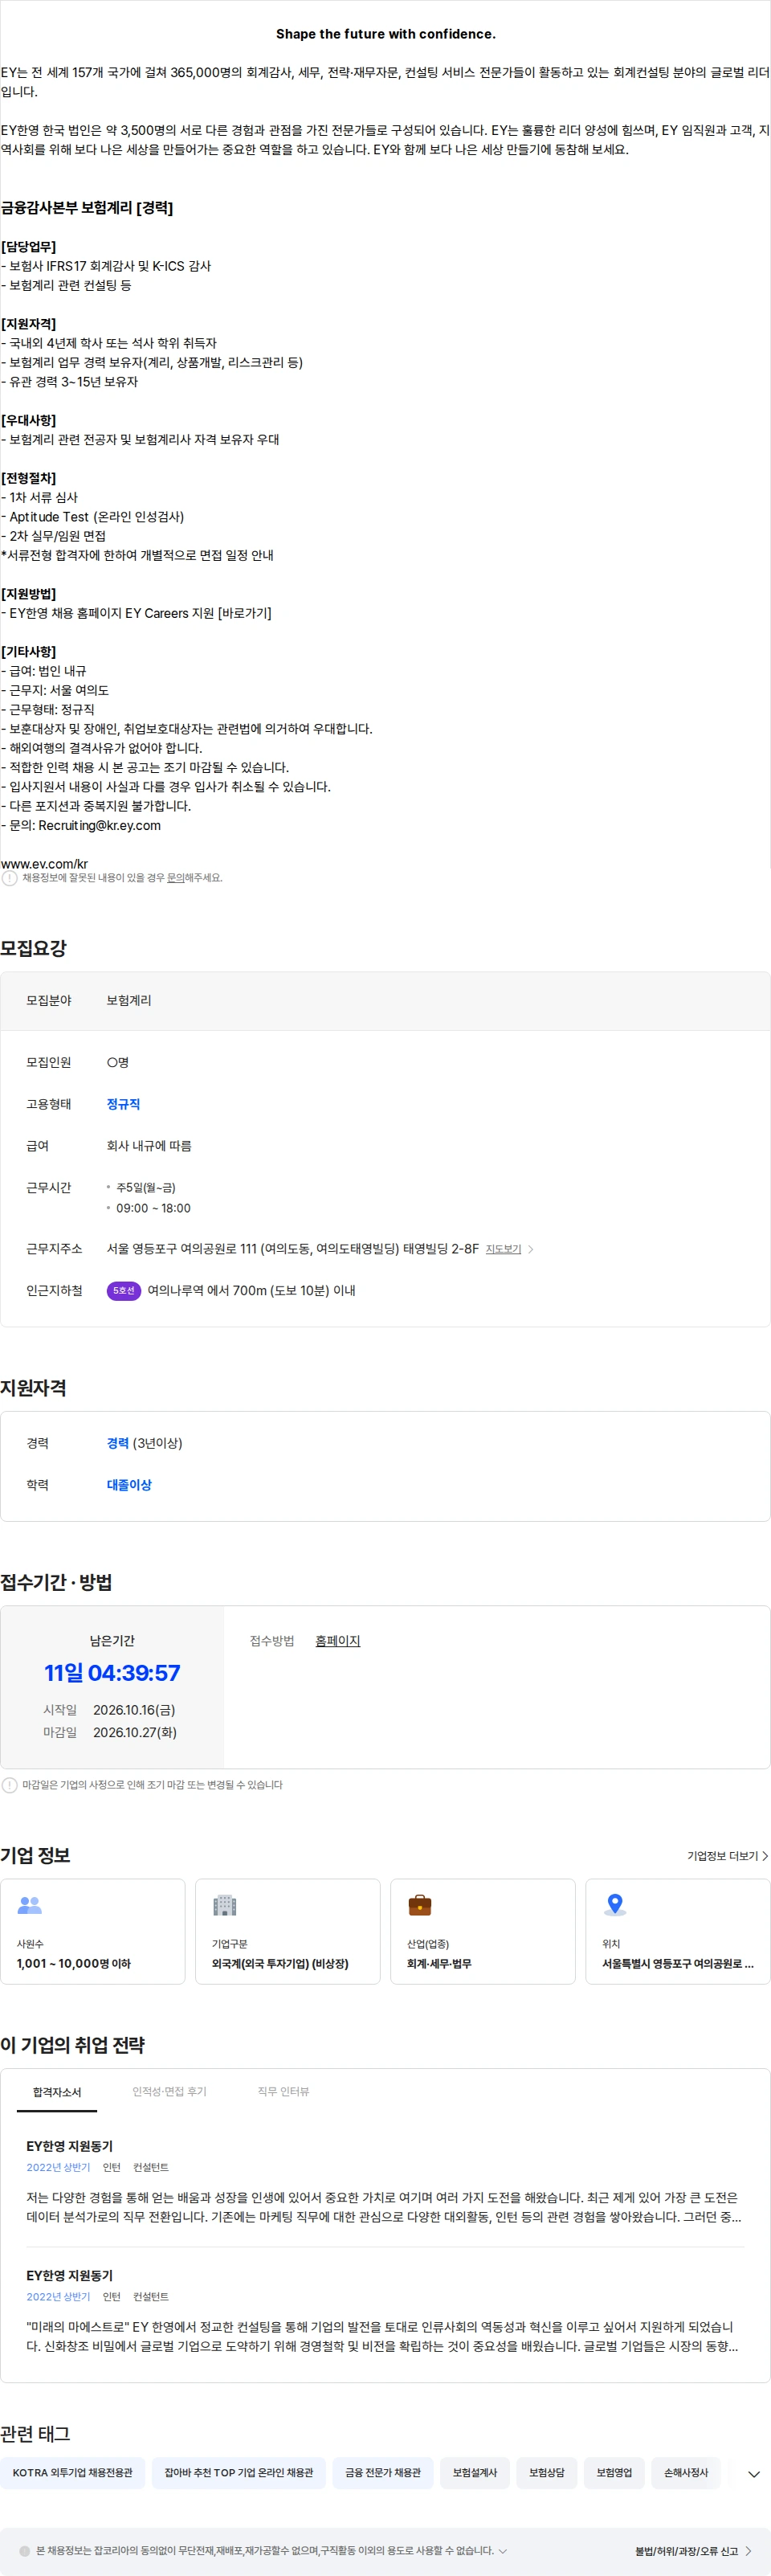Select the 합격자소서 tab
771x2576 pixels.
coord(57,2092)
